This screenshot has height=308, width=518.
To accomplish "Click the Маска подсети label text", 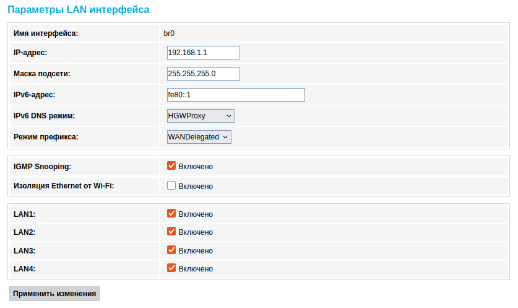I will click(42, 74).
